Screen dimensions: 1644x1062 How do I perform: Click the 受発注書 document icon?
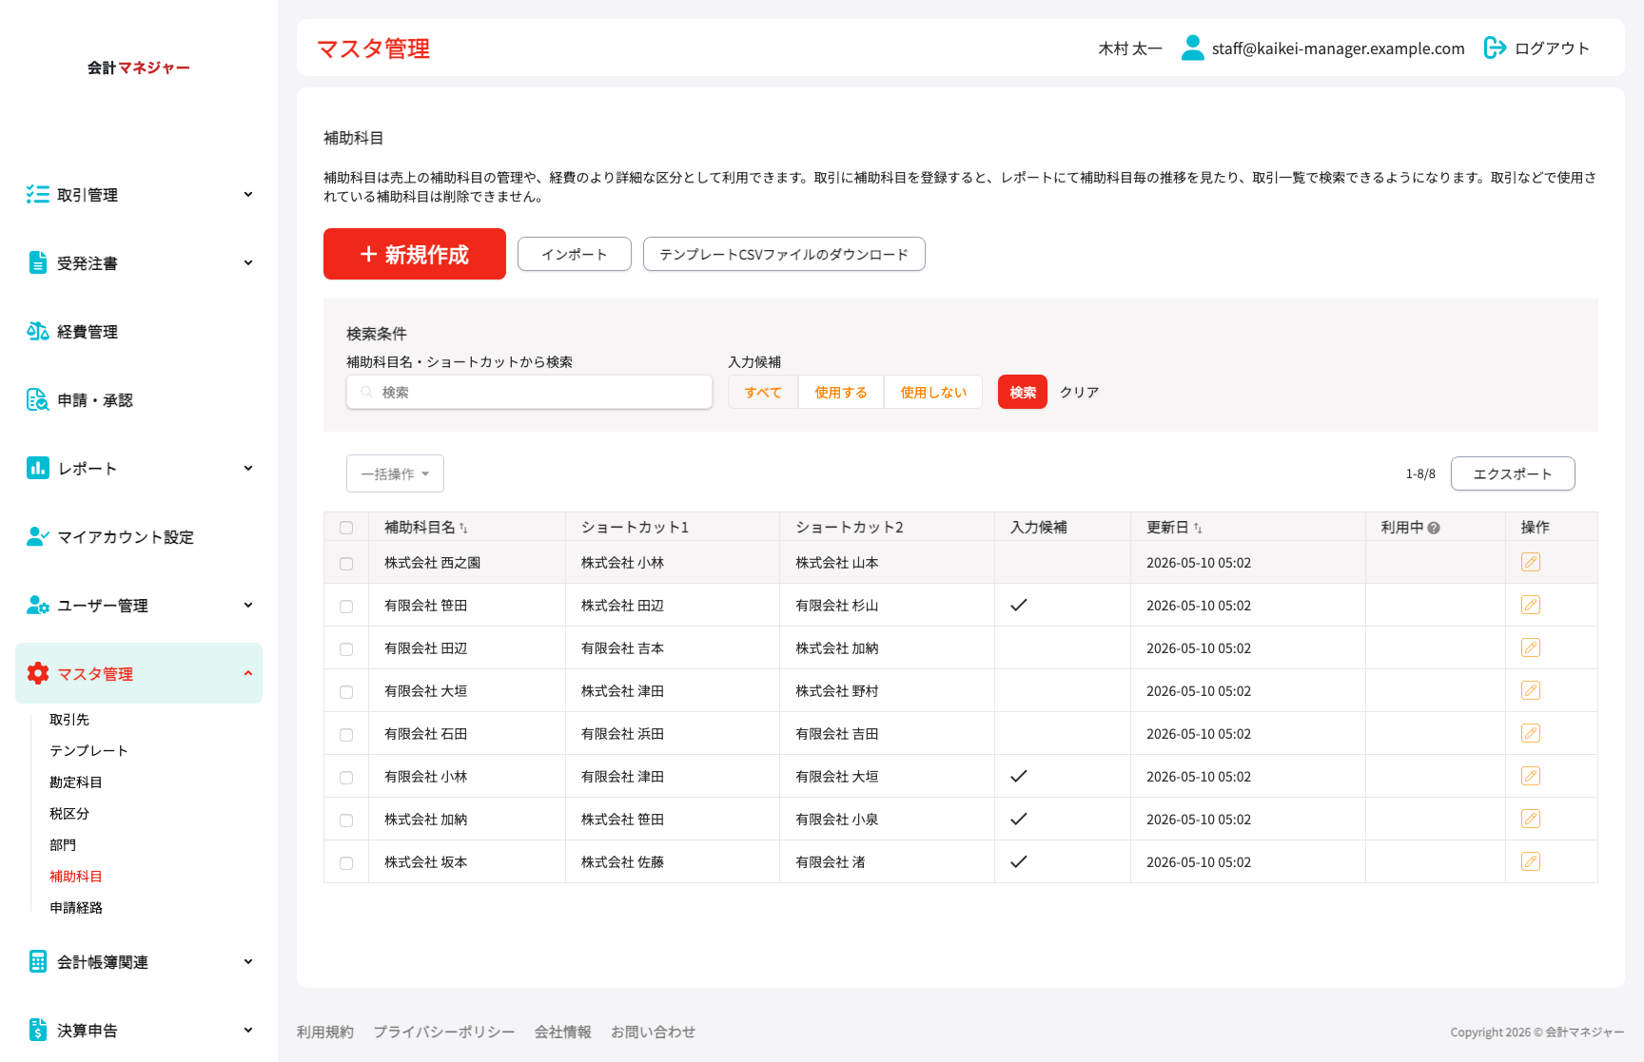[x=38, y=263]
